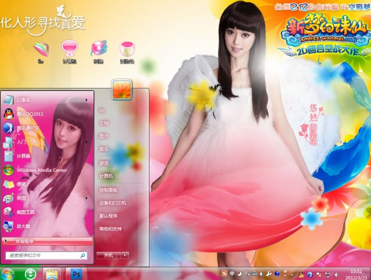Open the Action Center flag tray icon

[319, 275]
